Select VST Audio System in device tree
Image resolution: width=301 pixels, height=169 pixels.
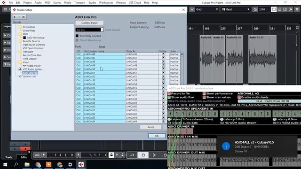(32, 69)
